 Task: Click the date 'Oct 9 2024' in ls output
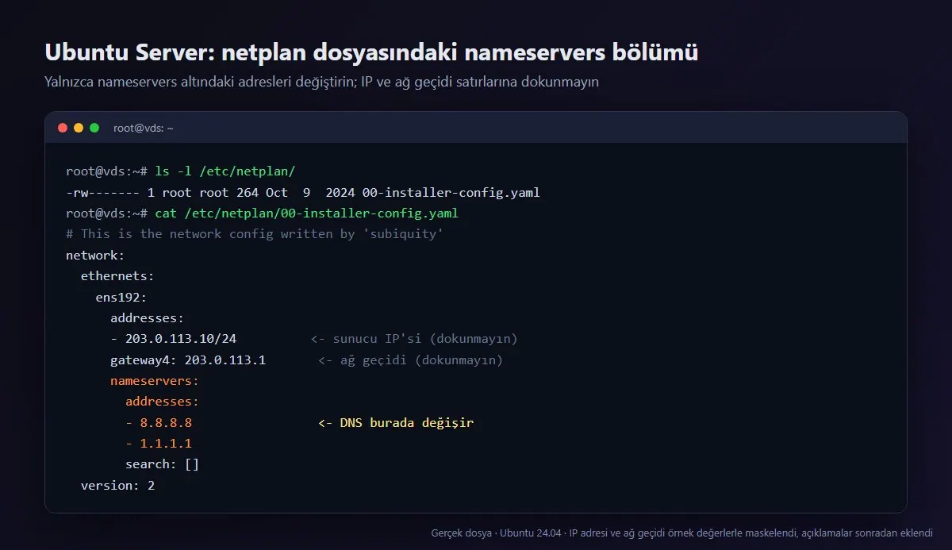click(310, 192)
